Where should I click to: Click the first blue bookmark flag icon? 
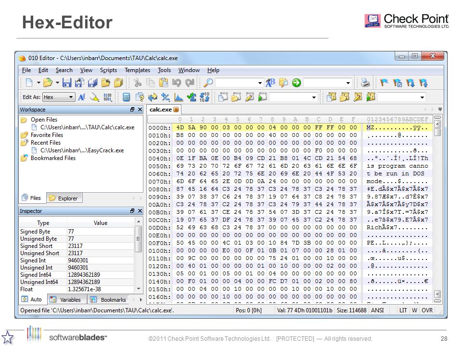(x=384, y=83)
